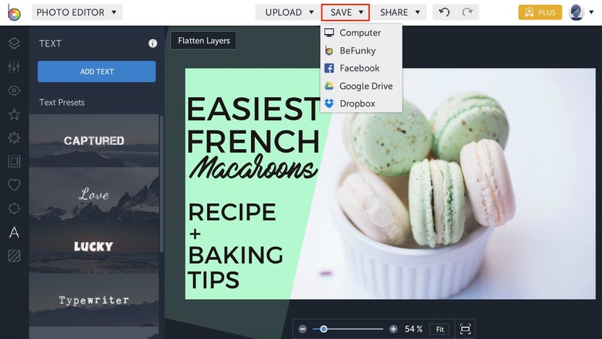Open the Touch Up eye tool
This screenshot has width=602, height=339.
(x=14, y=91)
